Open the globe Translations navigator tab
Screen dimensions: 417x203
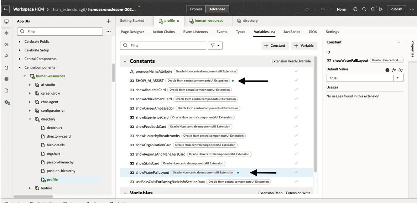pyautogui.click(x=6, y=79)
